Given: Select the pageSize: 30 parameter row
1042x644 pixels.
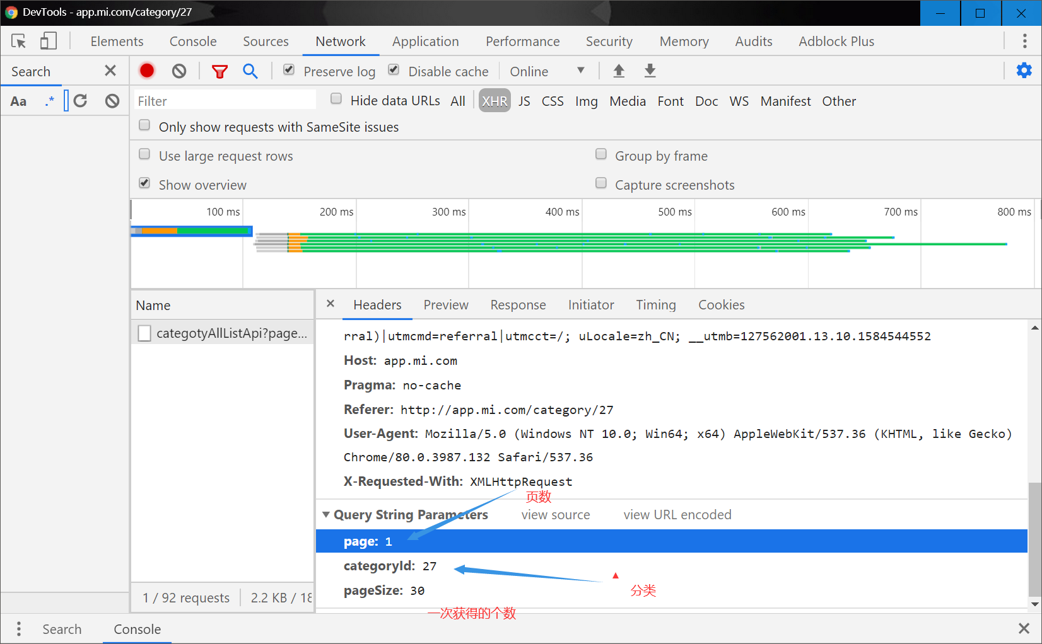Looking at the screenshot, I should point(672,590).
